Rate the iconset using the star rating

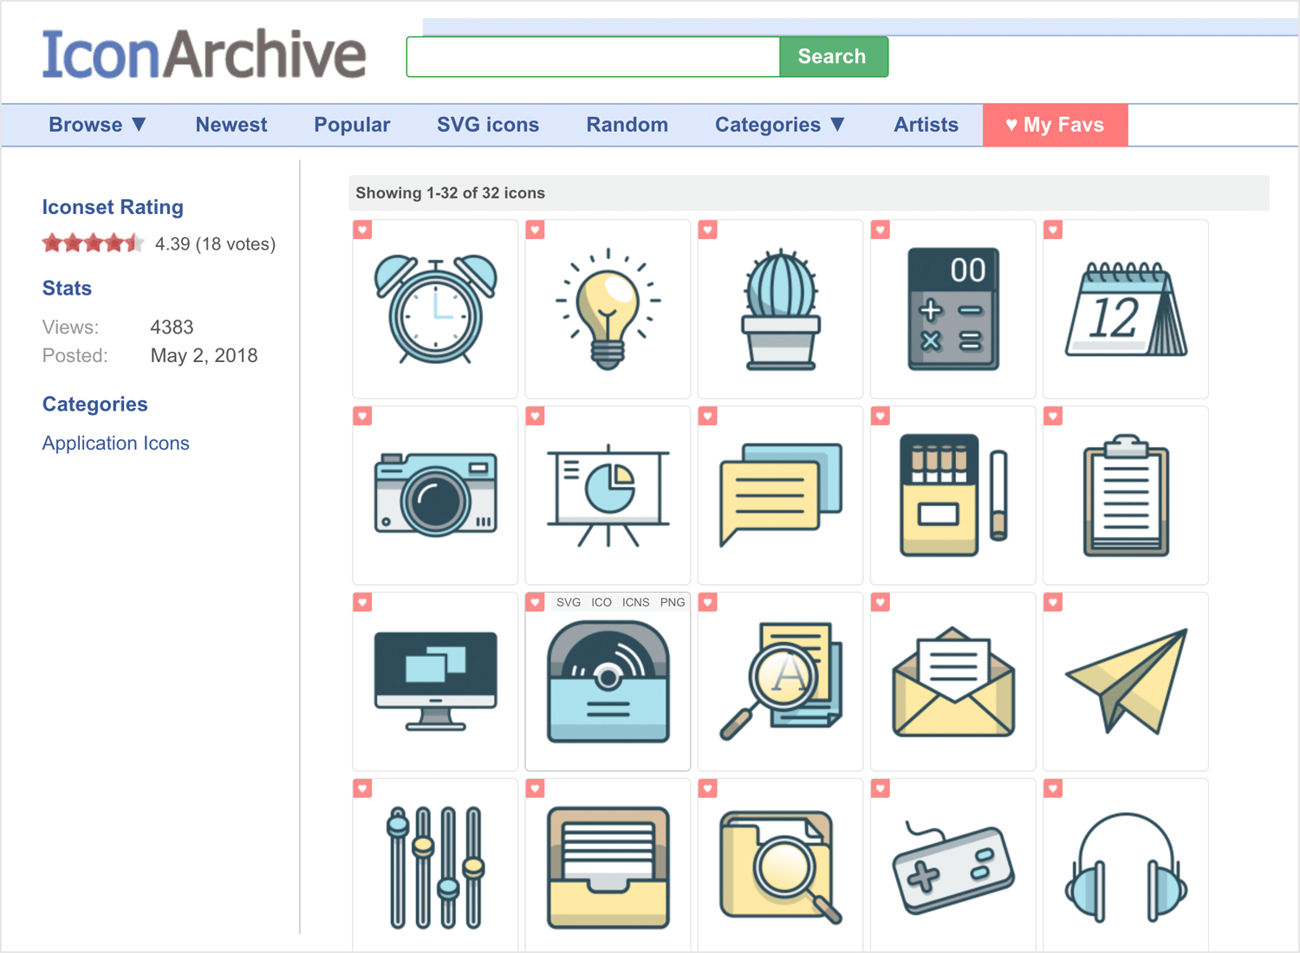point(93,243)
